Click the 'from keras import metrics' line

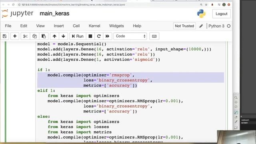pyautogui.click(x=80, y=132)
